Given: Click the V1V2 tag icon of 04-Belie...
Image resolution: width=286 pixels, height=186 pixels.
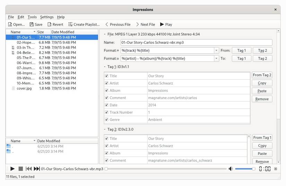Looking at the screenshot, I should coord(13,53).
